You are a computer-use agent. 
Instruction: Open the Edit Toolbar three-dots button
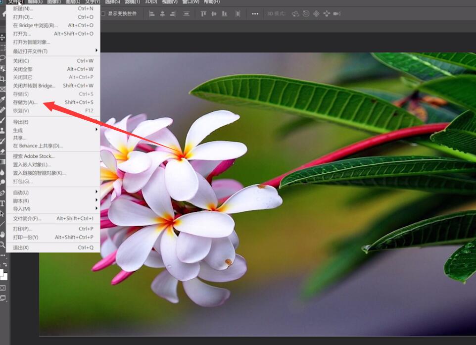coord(2,255)
